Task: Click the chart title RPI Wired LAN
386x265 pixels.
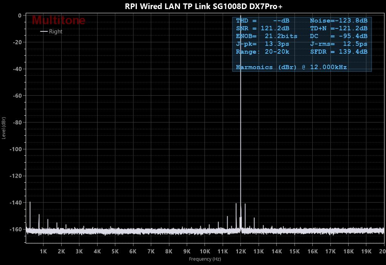Action: pos(204,6)
